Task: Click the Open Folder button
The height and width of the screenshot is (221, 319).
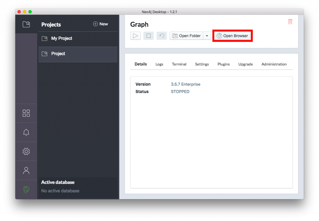Action: click(x=186, y=36)
